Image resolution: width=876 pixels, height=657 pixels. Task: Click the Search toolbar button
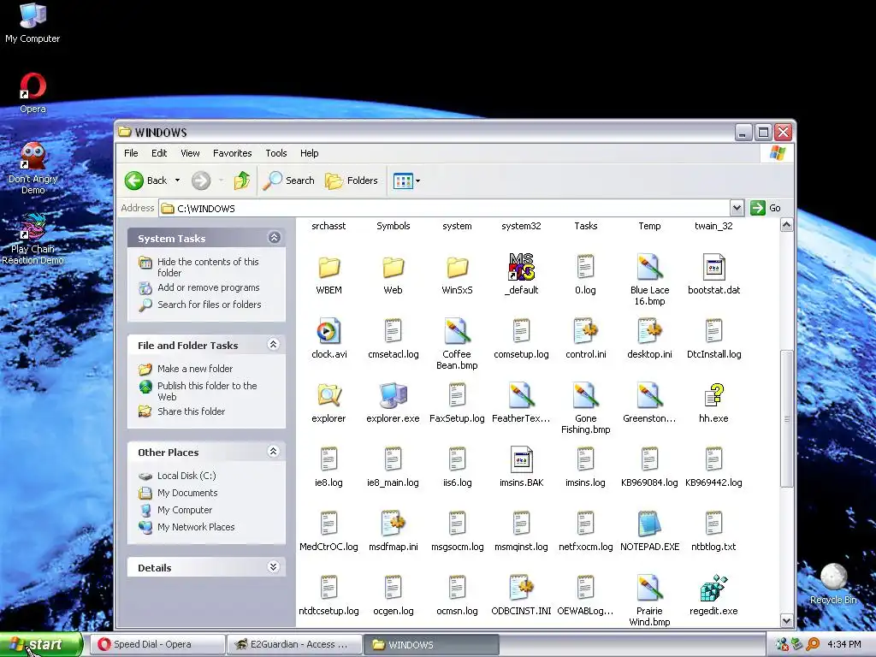tap(288, 181)
